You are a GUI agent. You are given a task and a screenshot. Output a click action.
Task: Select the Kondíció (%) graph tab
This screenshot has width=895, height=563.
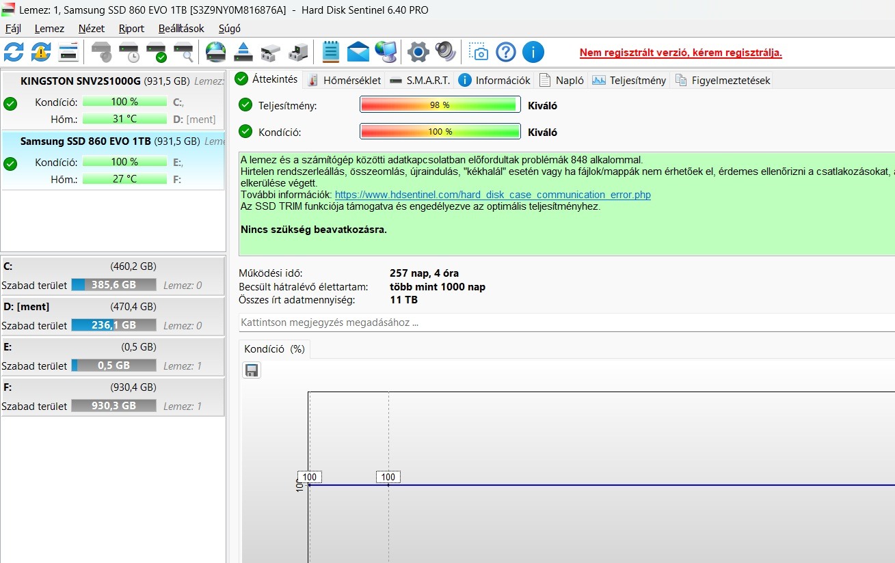pyautogui.click(x=275, y=348)
